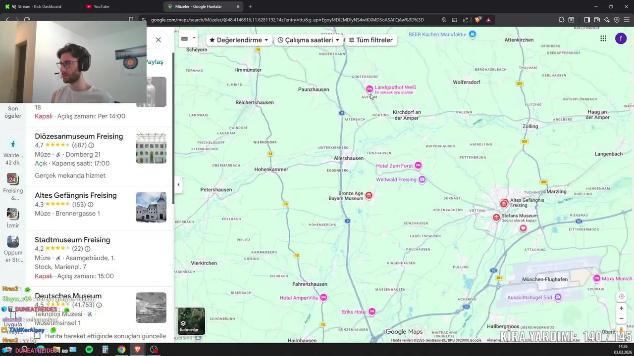Open the Leo AI assistant icon
Image resolution: width=634 pixels, height=356 pixels.
(607, 20)
